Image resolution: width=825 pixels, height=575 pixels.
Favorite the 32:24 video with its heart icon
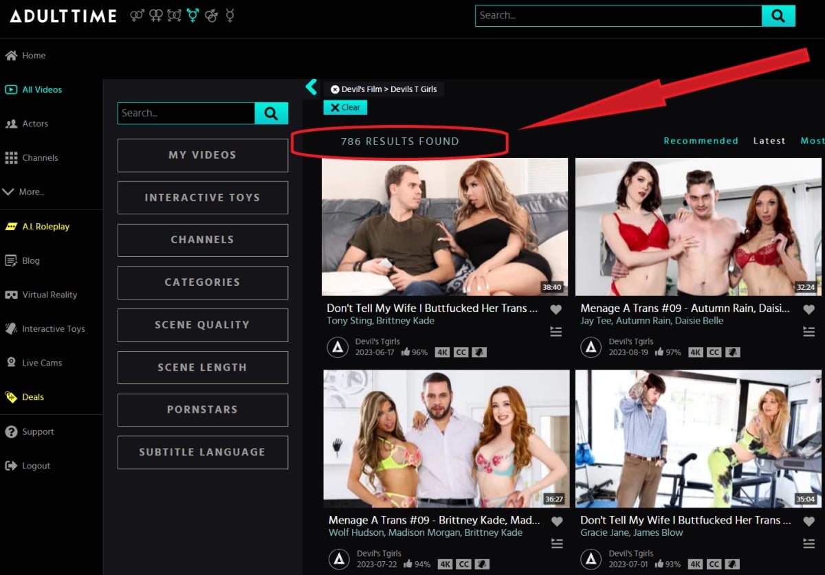pyautogui.click(x=808, y=310)
